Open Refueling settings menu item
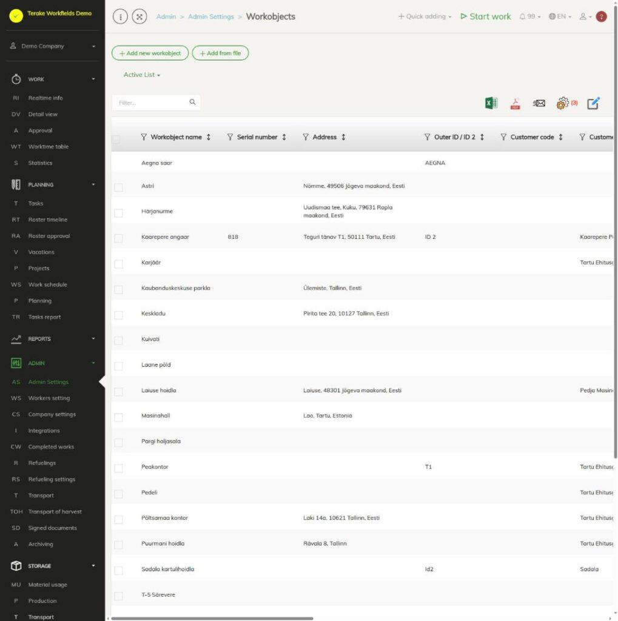This screenshot has width=618, height=621. click(x=52, y=479)
